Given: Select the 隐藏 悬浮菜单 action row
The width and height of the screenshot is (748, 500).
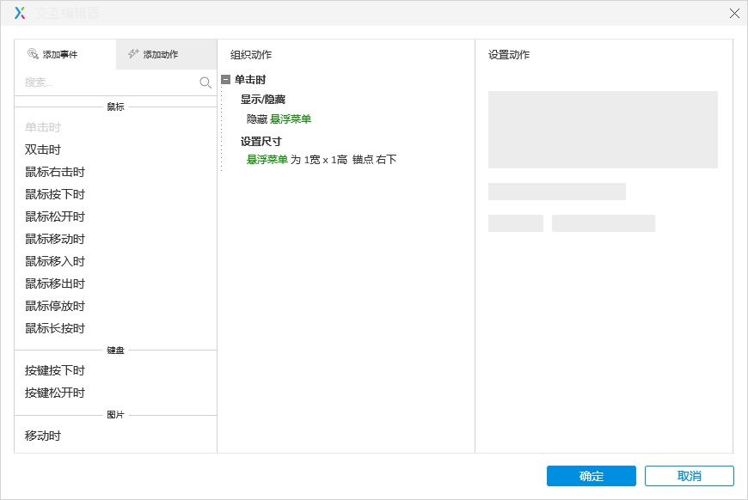Looking at the screenshot, I should tap(279, 119).
